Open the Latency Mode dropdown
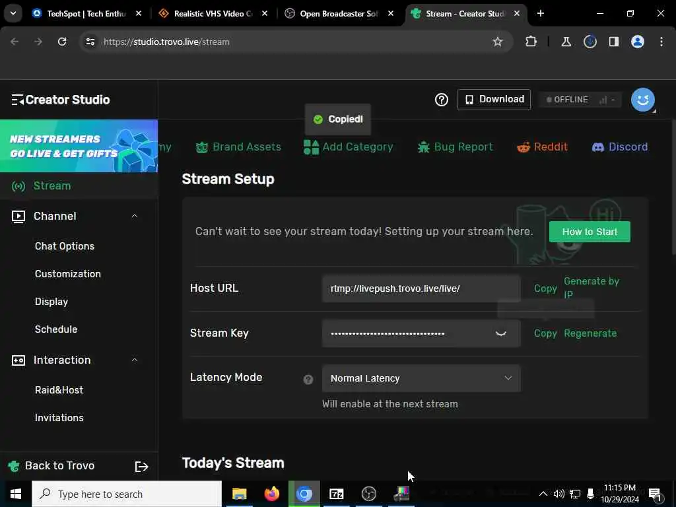Viewport: 676px width, 507px height. 421,378
